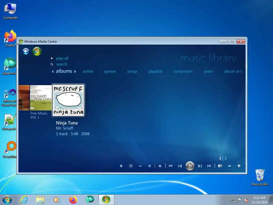The height and width of the screenshot is (205, 273).
Task: Rewind using the double-left arrows
Action: [170, 166]
